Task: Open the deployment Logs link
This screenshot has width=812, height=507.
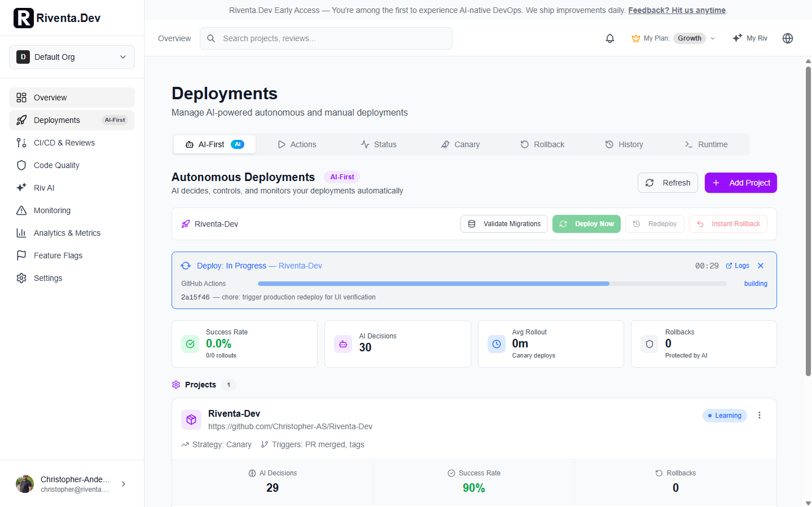Action: [738, 266]
